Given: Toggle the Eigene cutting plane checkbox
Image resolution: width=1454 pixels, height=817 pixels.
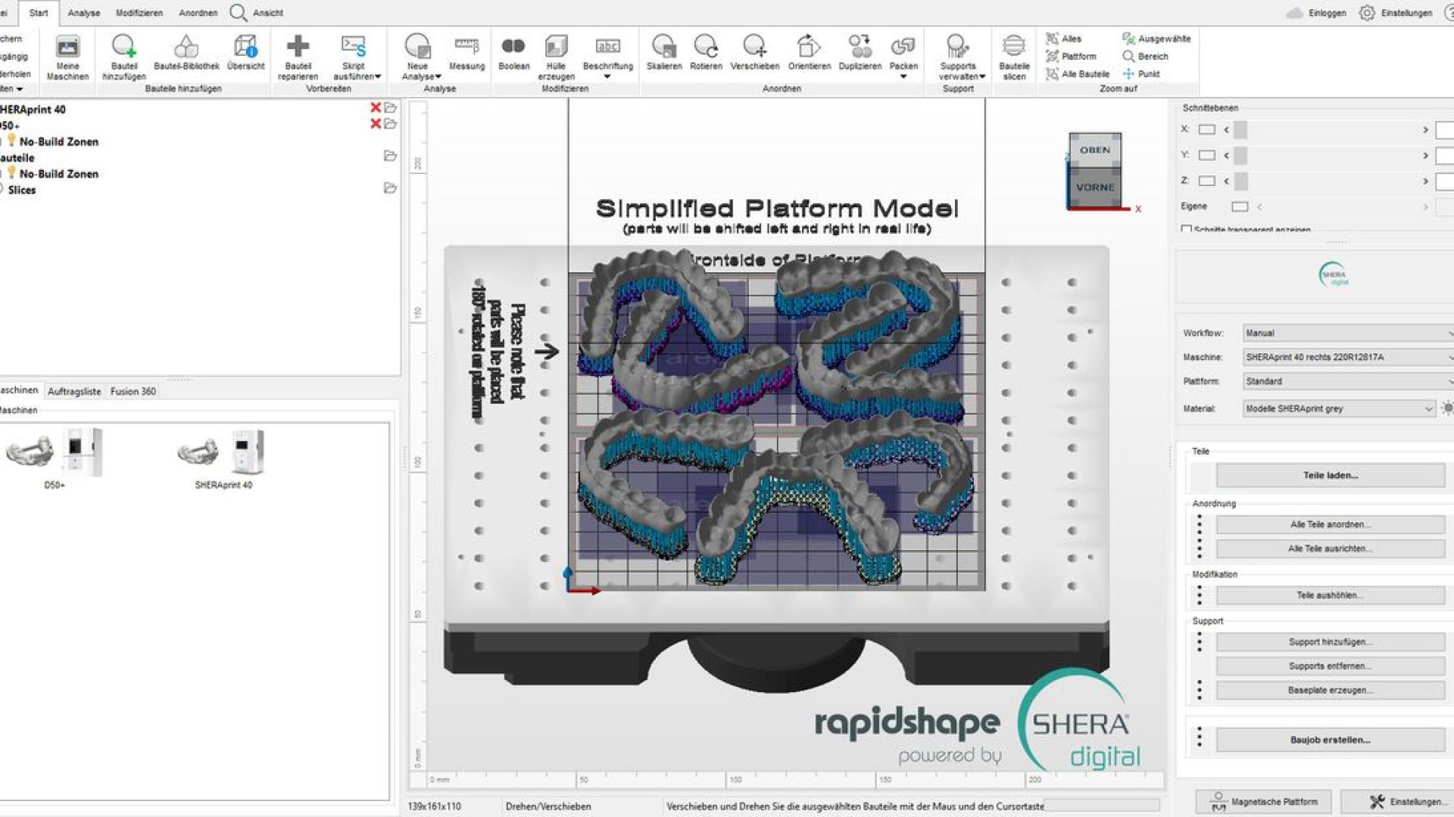Looking at the screenshot, I should coord(1240,207).
